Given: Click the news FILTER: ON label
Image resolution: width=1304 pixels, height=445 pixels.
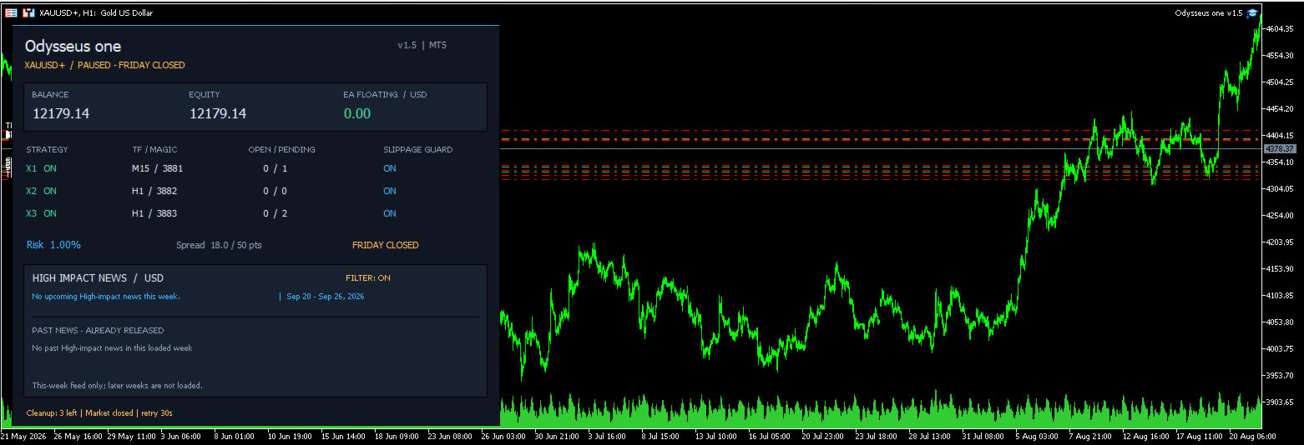Looking at the screenshot, I should [x=368, y=278].
